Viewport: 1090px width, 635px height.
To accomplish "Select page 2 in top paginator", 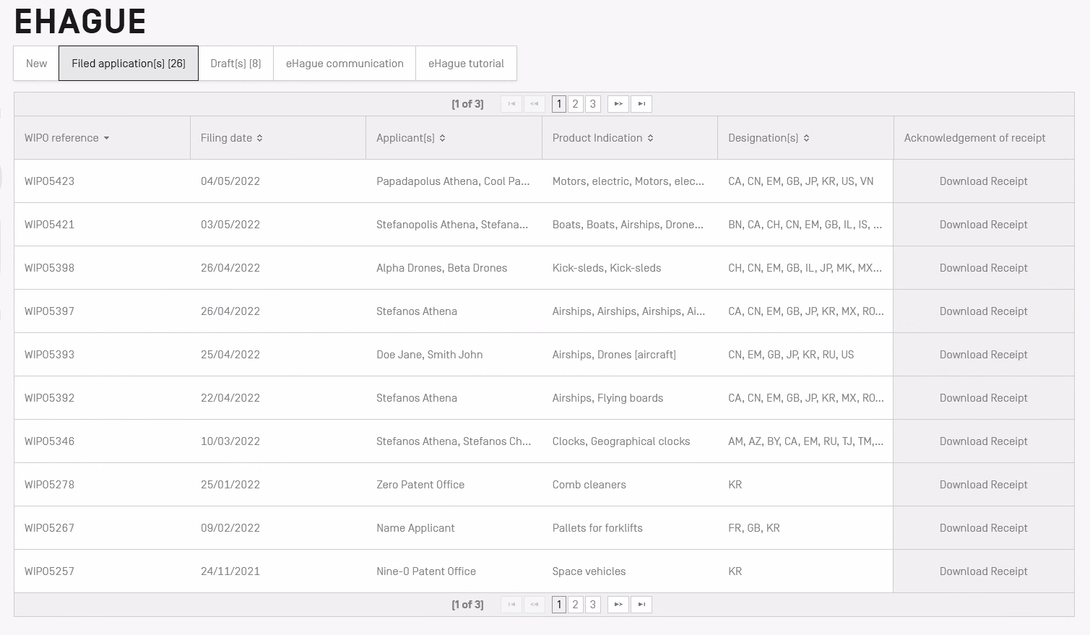I will tap(576, 104).
